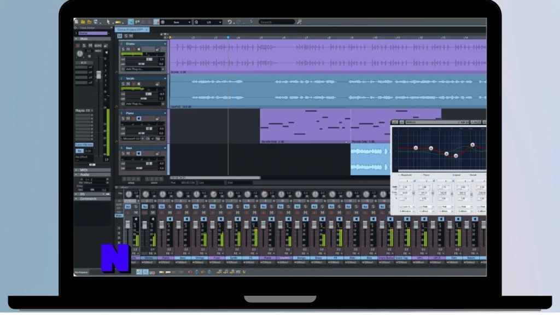Open the Drums track selector in Track Editor
The width and height of the screenshot is (560, 315).
coord(93,33)
